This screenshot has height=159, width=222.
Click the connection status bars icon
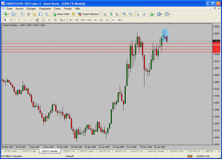190,156
